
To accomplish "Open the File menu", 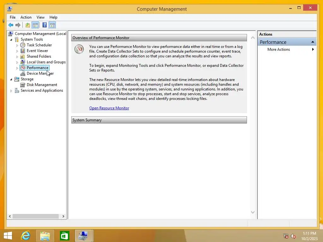I will pos(13,17).
